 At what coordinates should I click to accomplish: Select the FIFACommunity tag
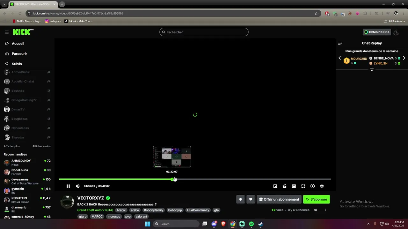coord(198,210)
